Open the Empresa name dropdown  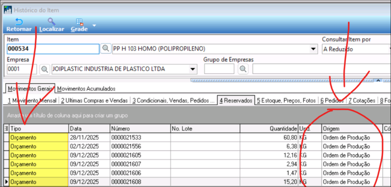click(x=193, y=69)
